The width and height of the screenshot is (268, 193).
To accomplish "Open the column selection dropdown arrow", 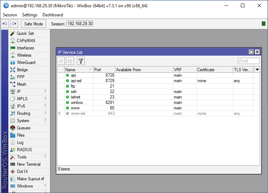I will [257, 70].
